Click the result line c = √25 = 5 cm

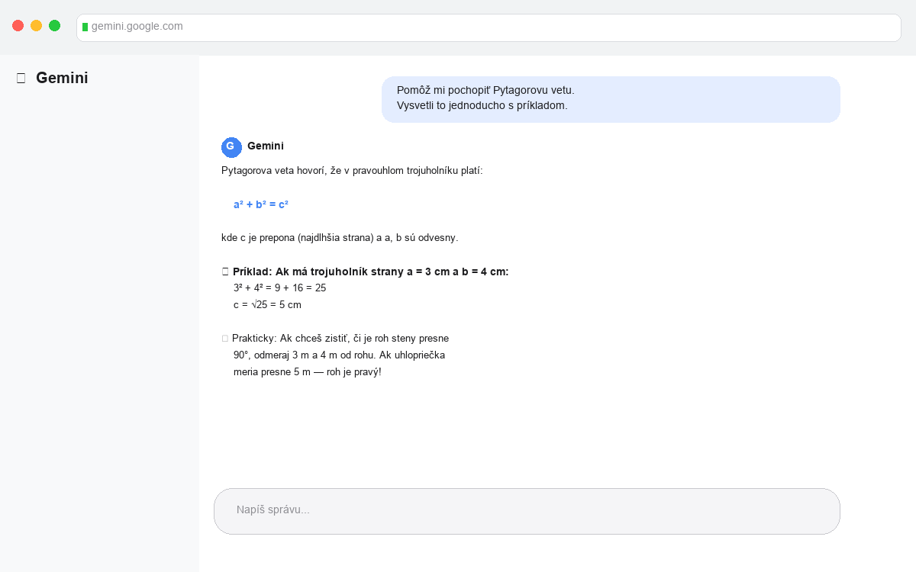(267, 304)
